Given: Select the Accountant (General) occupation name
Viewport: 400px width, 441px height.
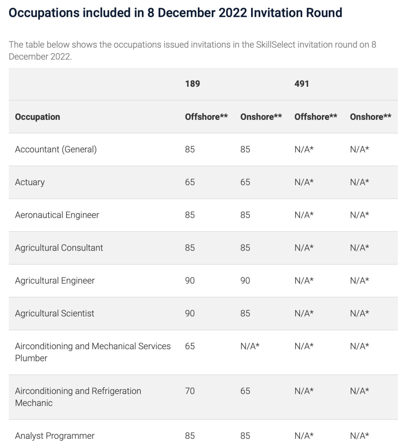Looking at the screenshot, I should pyautogui.click(x=56, y=150).
